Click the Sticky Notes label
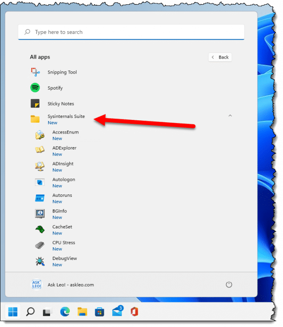The width and height of the screenshot is (283, 327). point(61,104)
